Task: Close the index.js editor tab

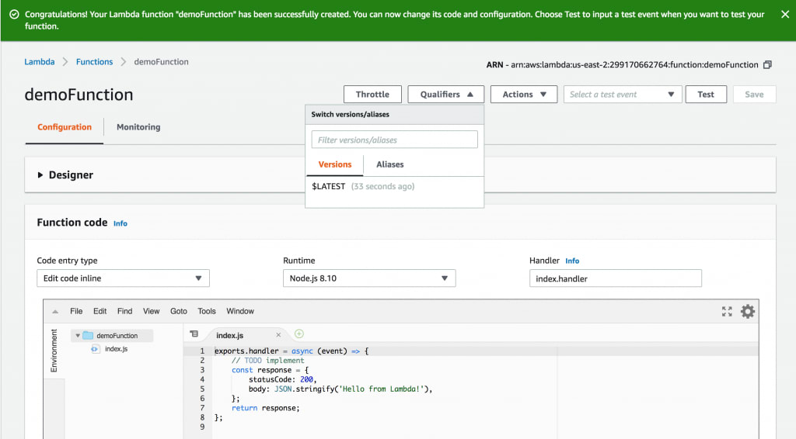Action: click(x=278, y=335)
